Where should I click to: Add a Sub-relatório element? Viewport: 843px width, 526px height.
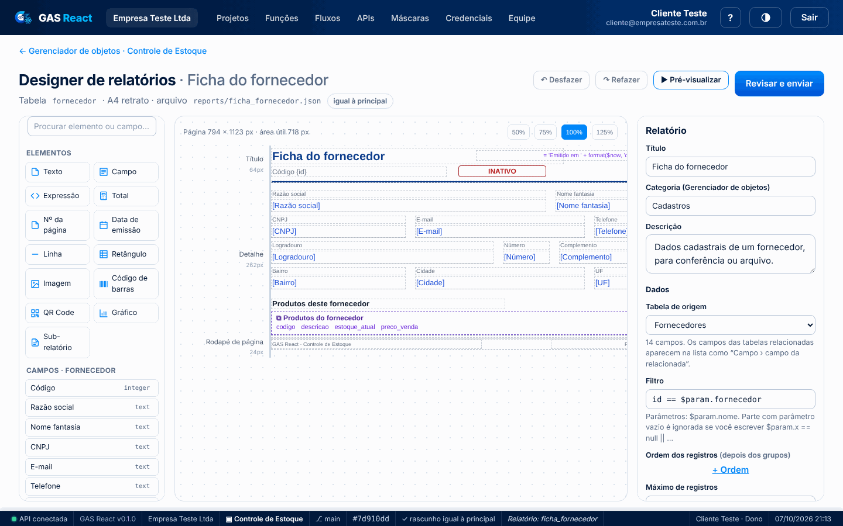point(57,342)
